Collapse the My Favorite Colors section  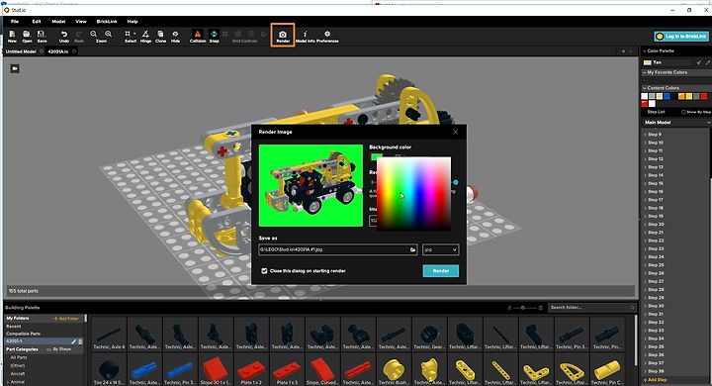pyautogui.click(x=644, y=72)
